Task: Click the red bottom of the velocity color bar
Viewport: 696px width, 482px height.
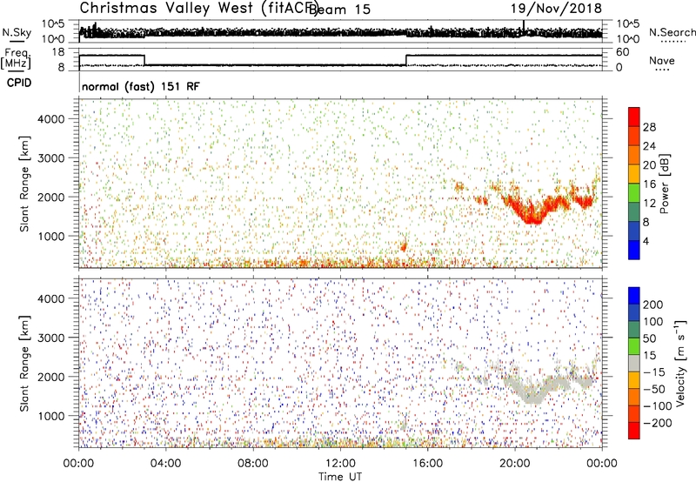Action: (634, 431)
